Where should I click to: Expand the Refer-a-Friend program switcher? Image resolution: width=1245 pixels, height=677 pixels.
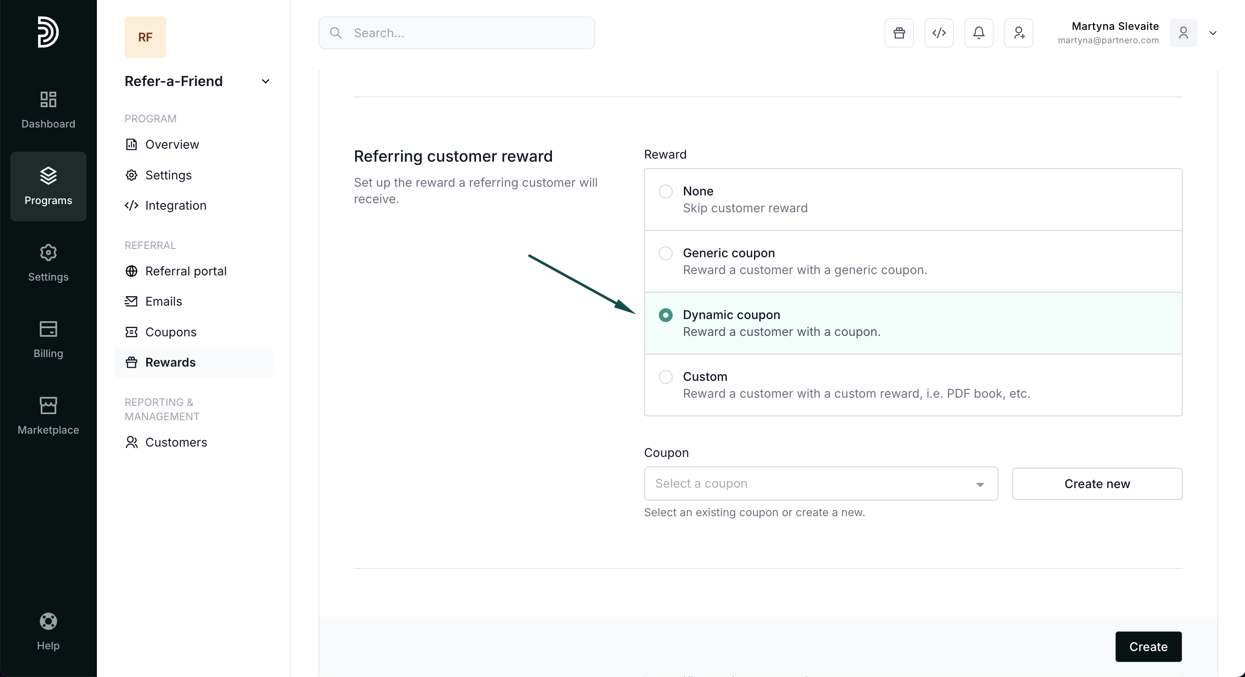coord(265,81)
